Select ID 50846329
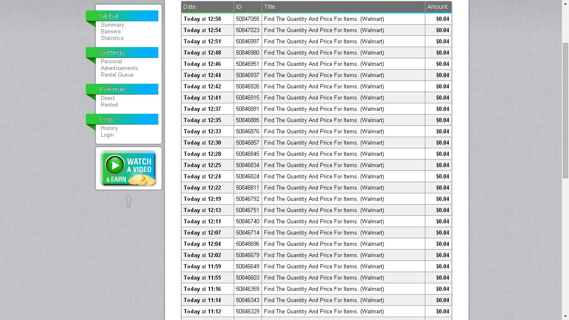Viewport: 569px width, 320px height. pos(247,311)
